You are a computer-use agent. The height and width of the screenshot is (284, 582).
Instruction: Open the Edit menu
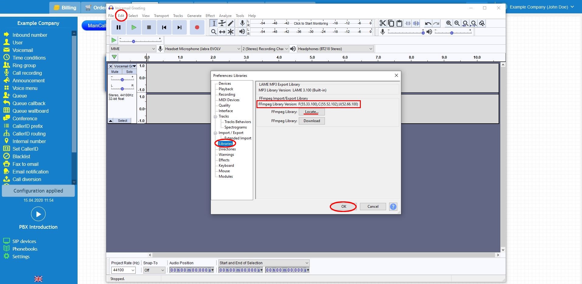click(121, 16)
